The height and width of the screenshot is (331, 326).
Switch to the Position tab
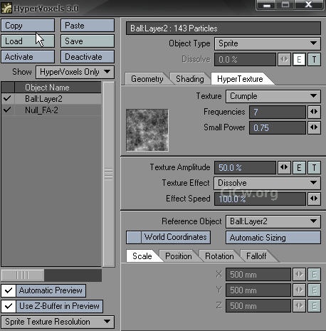tap(179, 256)
